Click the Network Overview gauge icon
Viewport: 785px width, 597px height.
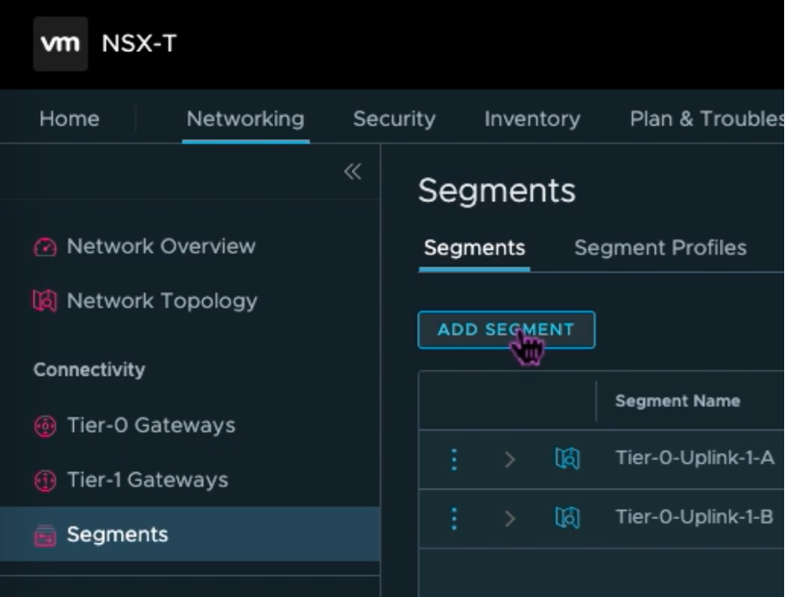click(x=45, y=246)
